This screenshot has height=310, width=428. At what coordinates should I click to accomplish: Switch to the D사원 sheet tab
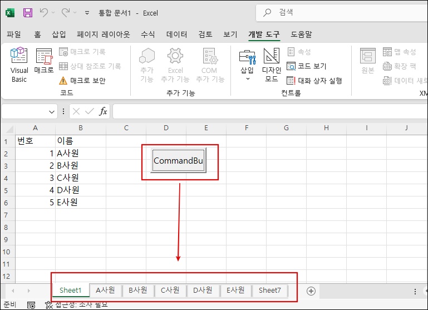(x=203, y=291)
